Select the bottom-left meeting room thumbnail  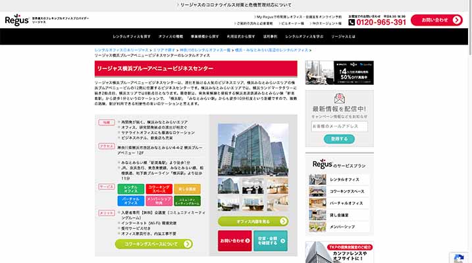[x=228, y=203]
